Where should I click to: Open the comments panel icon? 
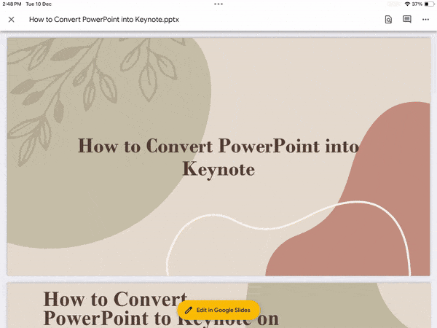tap(407, 19)
